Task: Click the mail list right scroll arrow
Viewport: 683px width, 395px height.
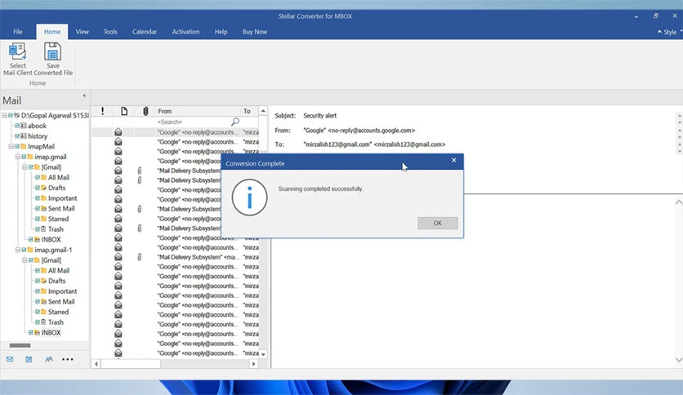Action: click(x=253, y=364)
